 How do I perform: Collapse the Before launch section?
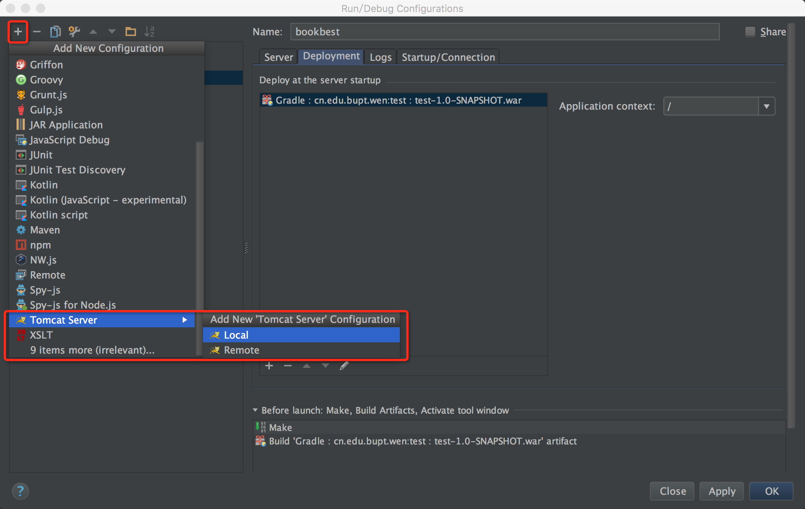[x=256, y=410]
